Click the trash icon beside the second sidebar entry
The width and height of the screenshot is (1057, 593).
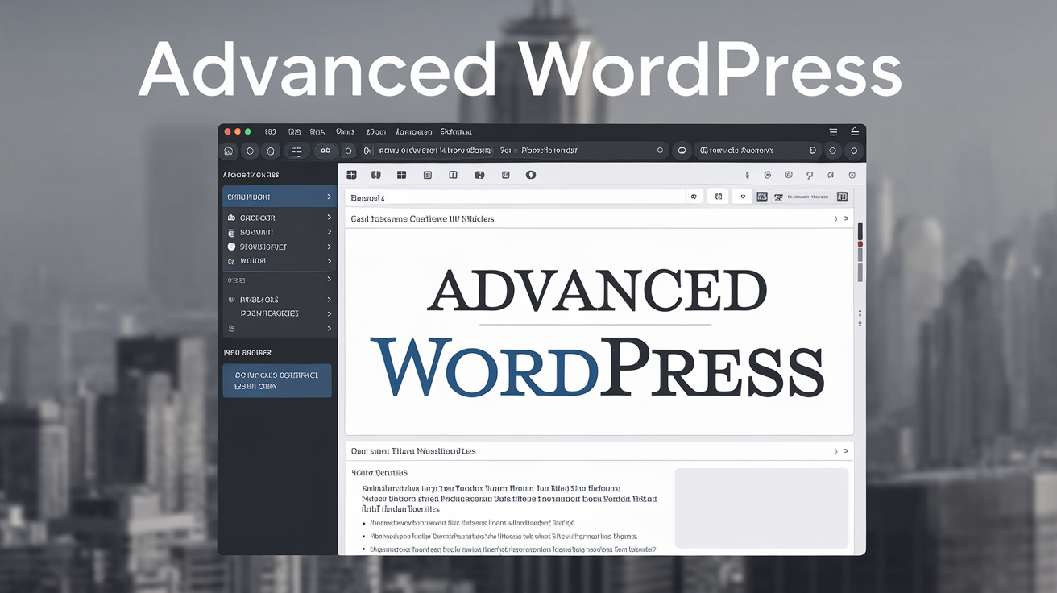click(x=231, y=233)
